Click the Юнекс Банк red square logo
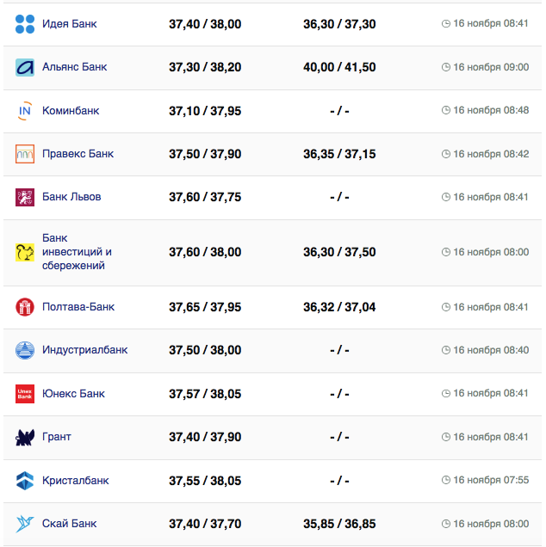This screenshot has height=547, width=546. (25, 394)
